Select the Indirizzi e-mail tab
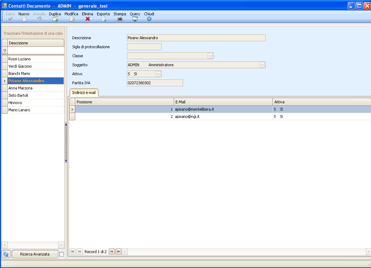 click(x=84, y=93)
